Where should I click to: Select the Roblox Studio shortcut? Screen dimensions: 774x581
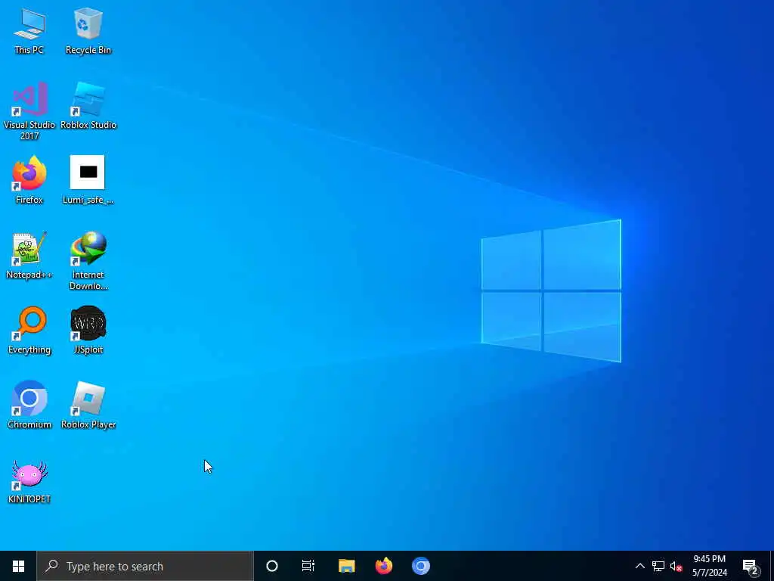pyautogui.click(x=88, y=106)
